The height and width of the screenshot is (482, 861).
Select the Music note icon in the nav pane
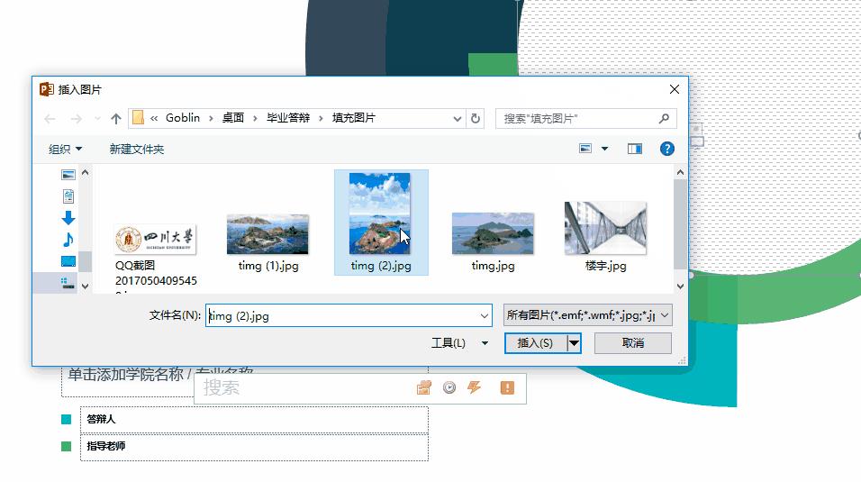click(x=68, y=240)
